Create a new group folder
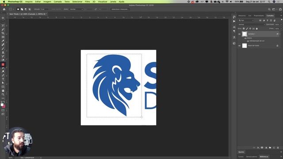Viewport: 283px width, 159px height. click(270, 148)
